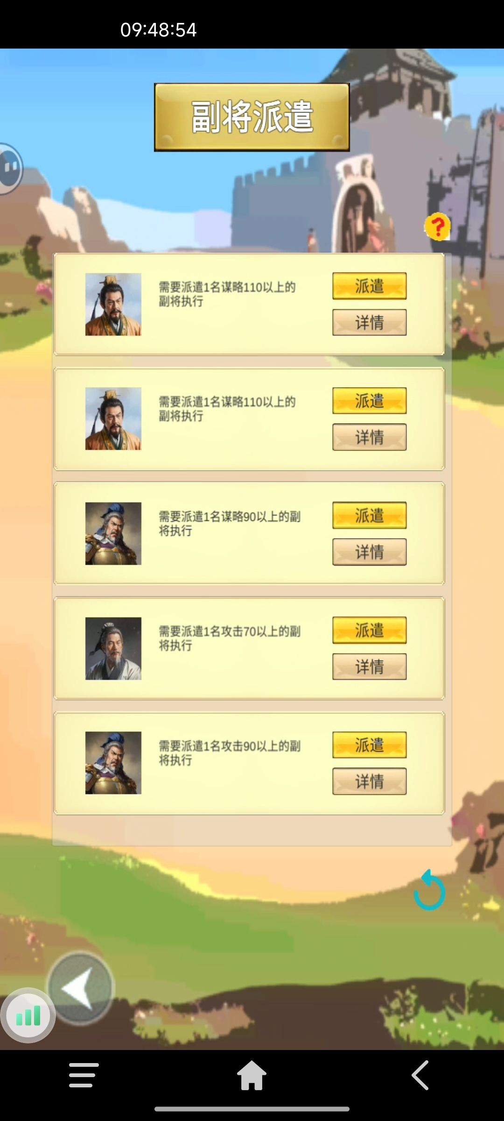Open the yellow question mark help icon
The width and height of the screenshot is (504, 1121).
coord(438,227)
